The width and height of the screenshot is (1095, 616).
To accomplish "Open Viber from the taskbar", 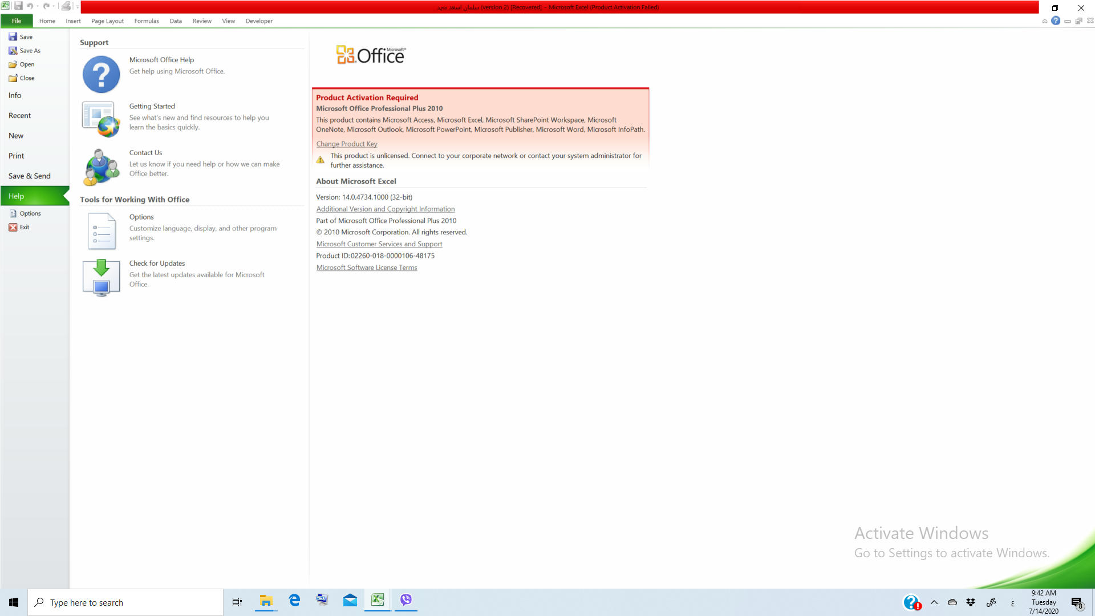I will click(406, 600).
